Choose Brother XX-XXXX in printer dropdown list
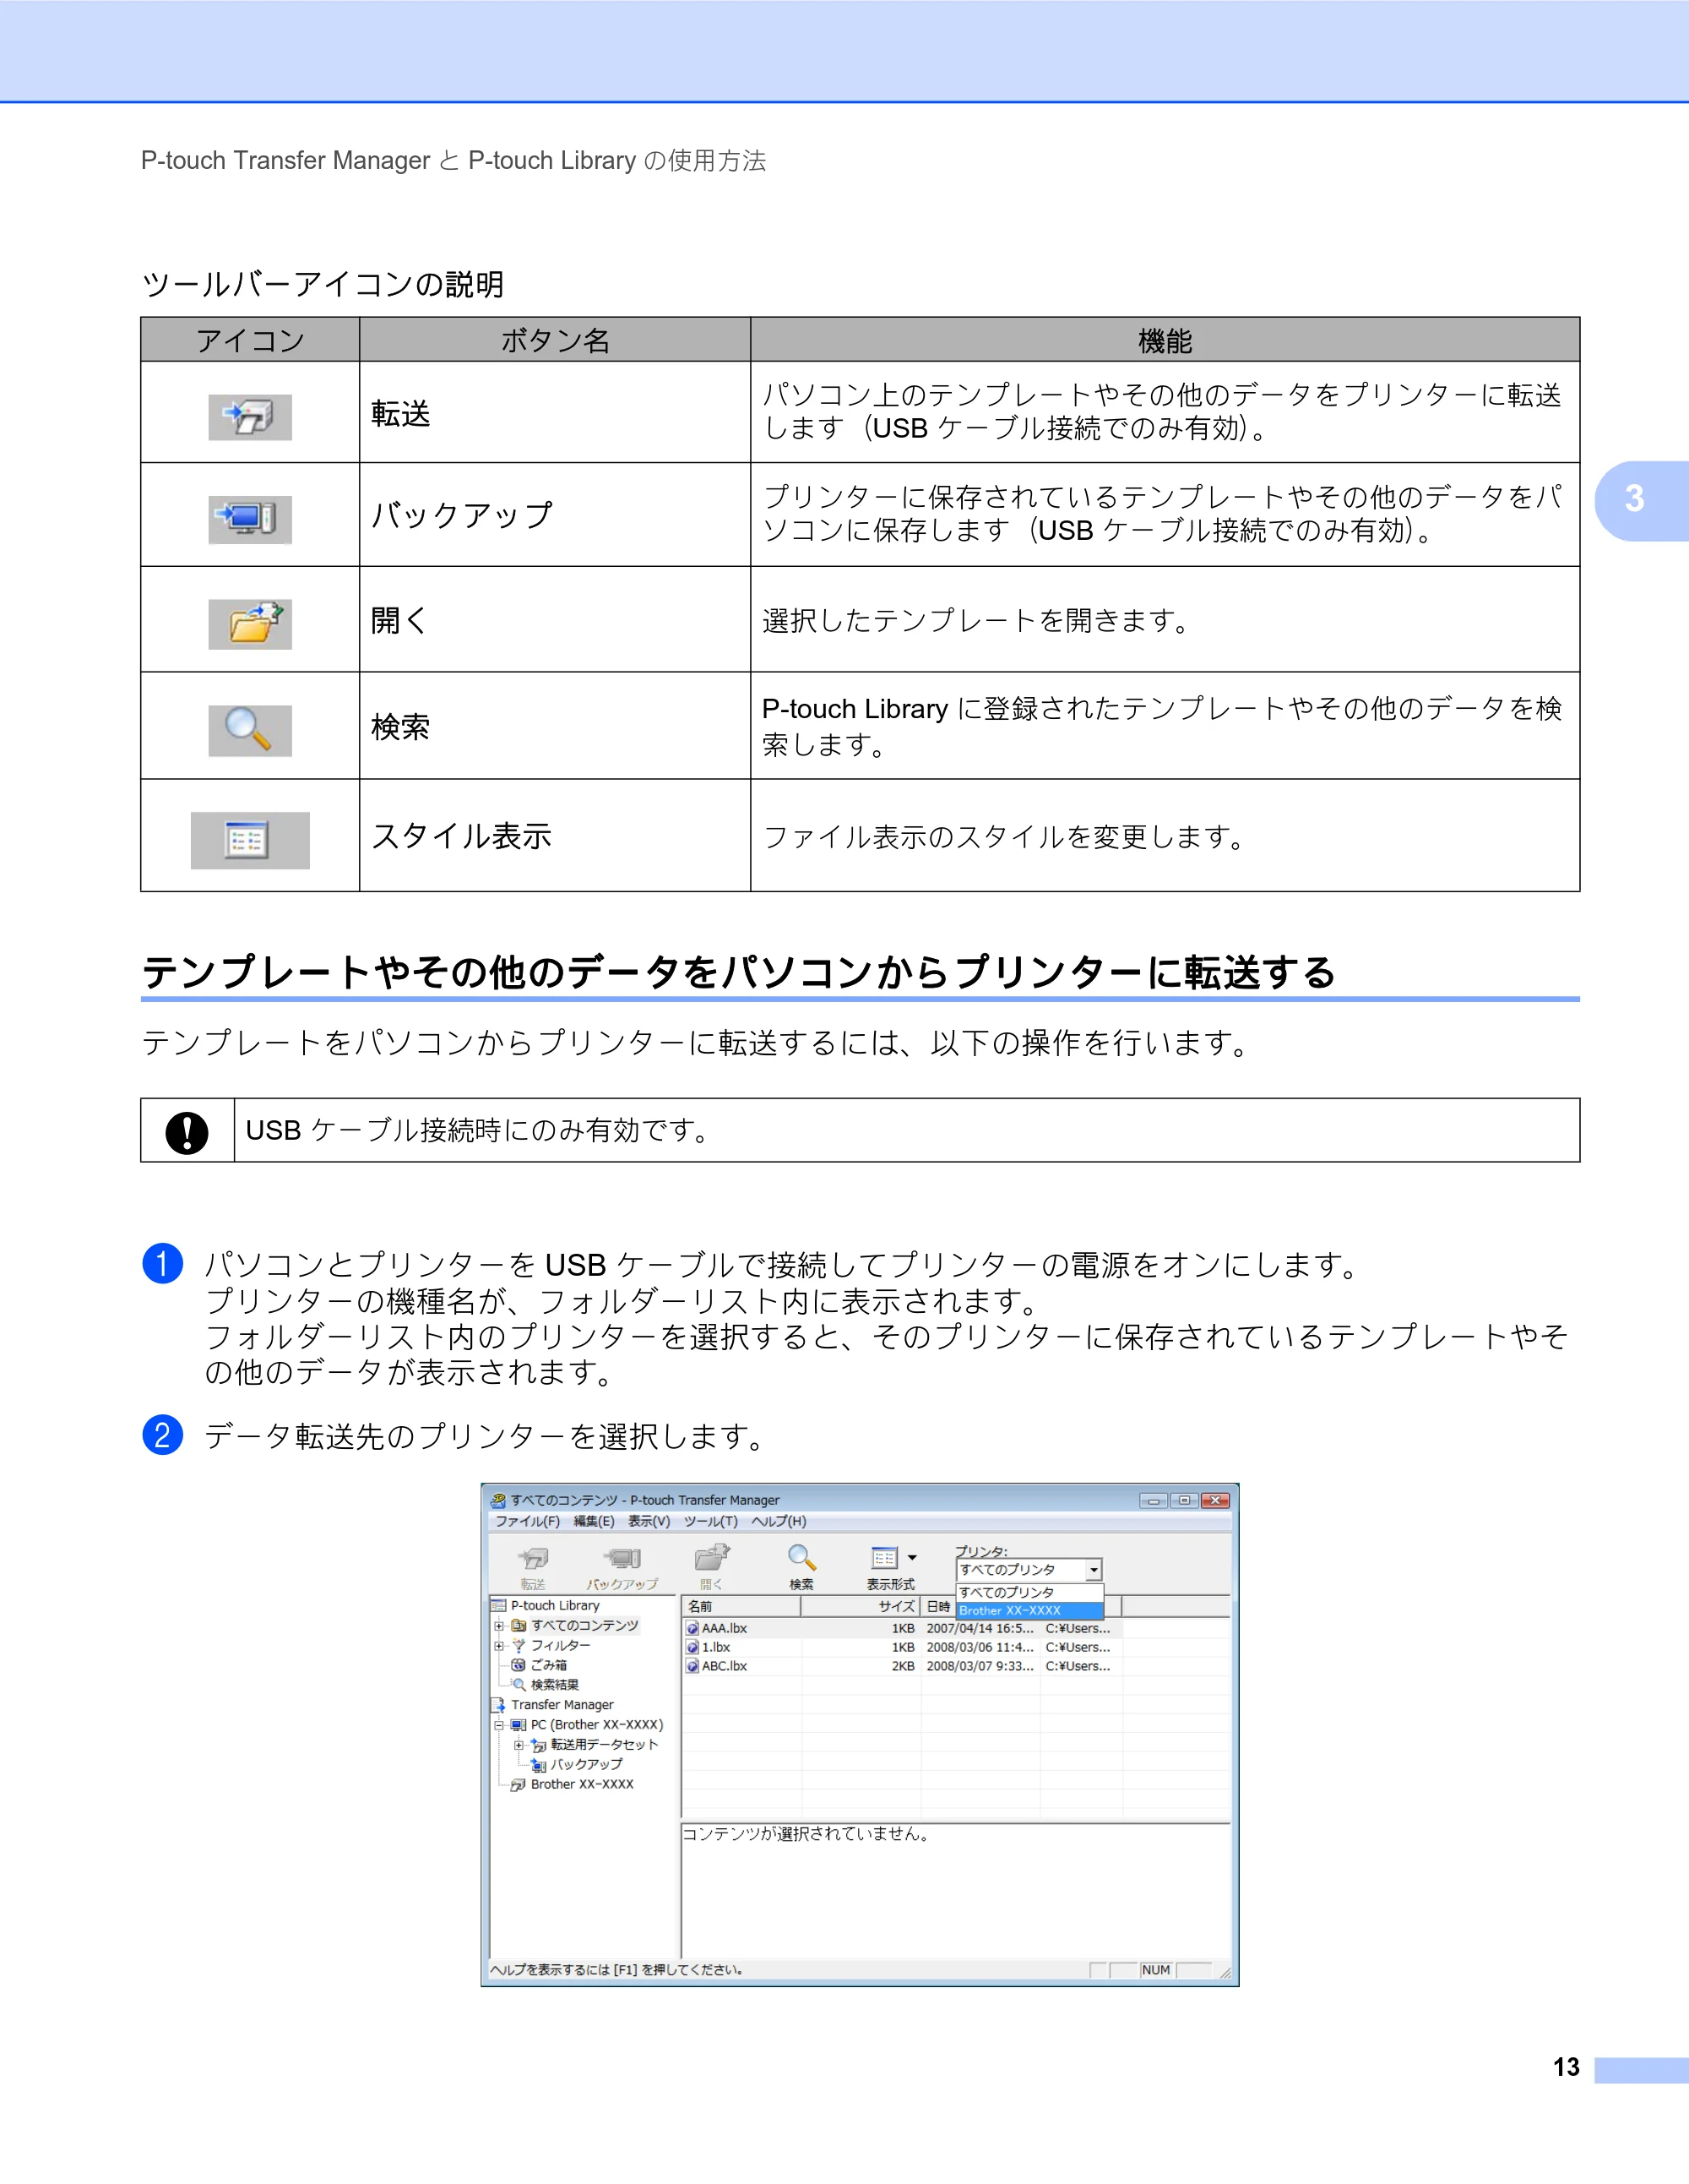Viewport: 1689px width, 2184px height. 1029,1611
